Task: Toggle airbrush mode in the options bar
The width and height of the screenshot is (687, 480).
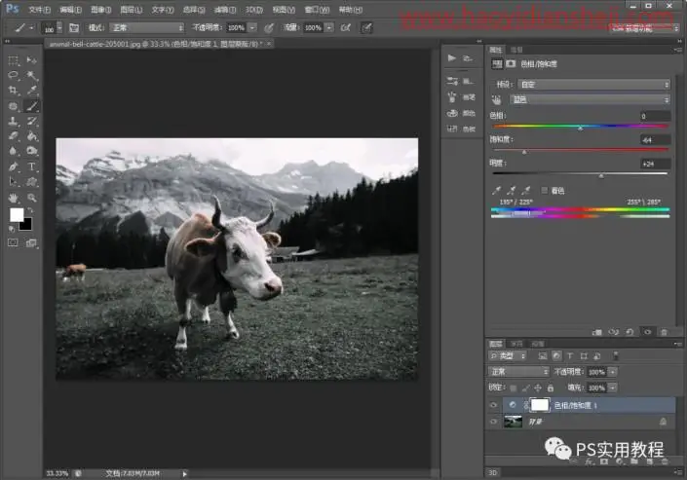Action: (x=346, y=27)
